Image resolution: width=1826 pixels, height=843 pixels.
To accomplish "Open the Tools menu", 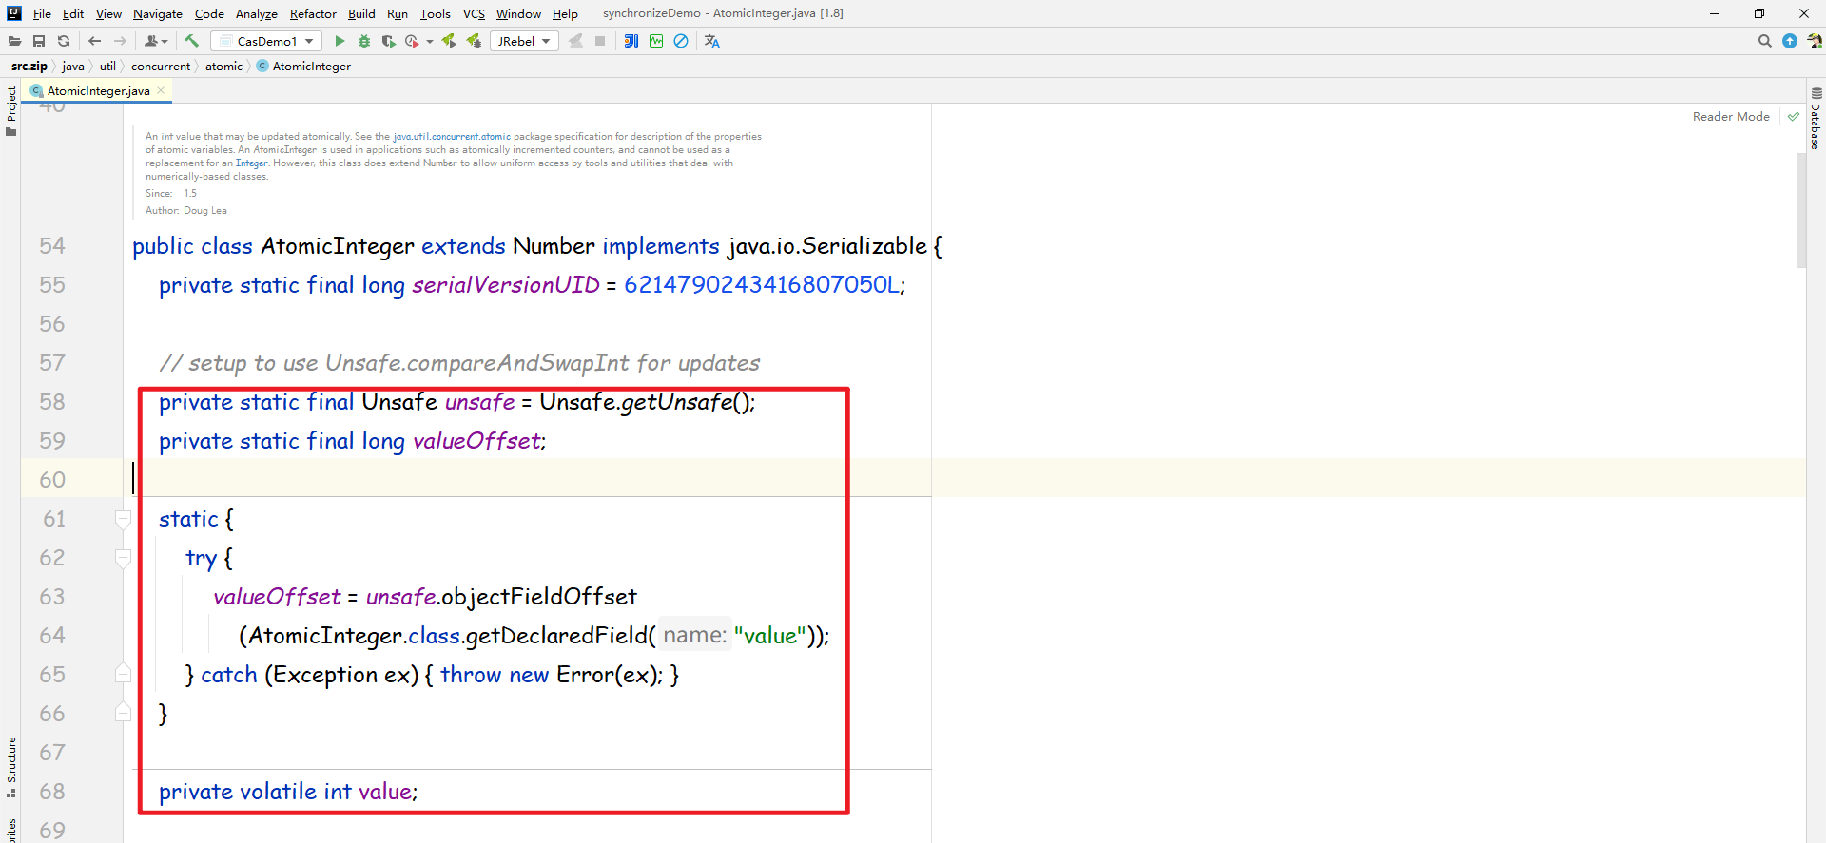I will (436, 13).
